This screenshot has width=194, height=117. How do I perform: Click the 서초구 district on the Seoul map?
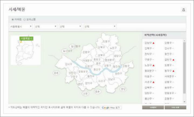[x=102, y=81]
